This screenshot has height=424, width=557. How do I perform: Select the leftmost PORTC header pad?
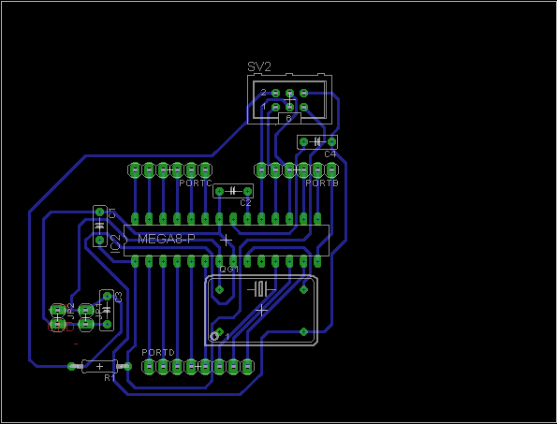pos(135,170)
